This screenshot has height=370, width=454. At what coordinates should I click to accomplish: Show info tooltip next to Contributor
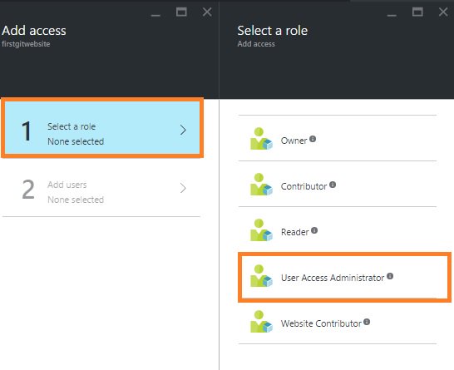pyautogui.click(x=333, y=185)
